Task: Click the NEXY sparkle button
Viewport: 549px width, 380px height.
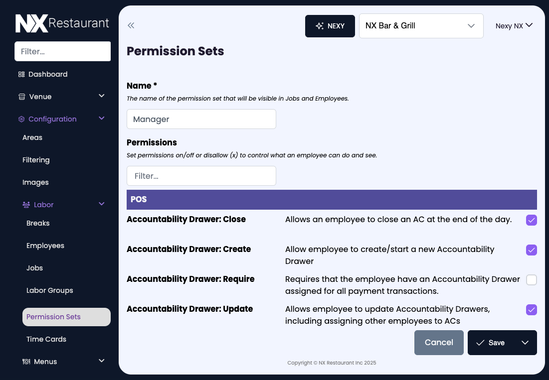Action: click(x=330, y=26)
